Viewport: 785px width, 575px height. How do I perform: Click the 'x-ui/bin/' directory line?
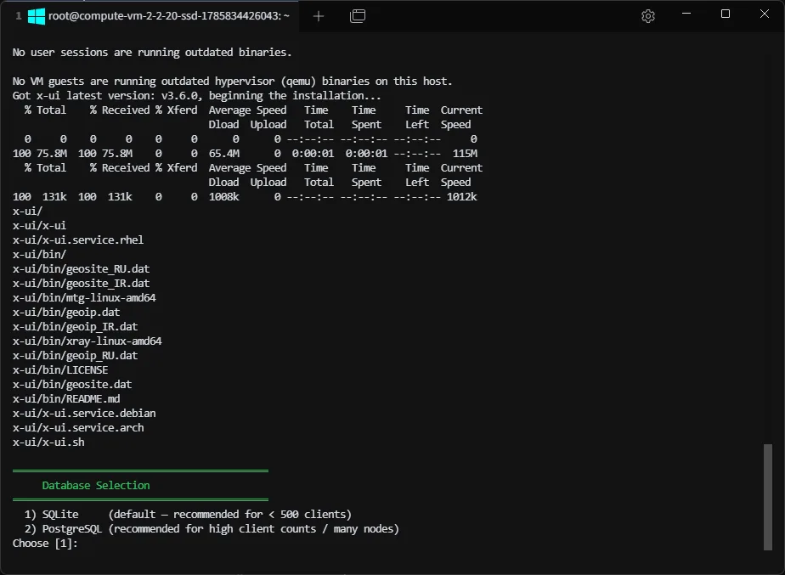pyautogui.click(x=39, y=254)
